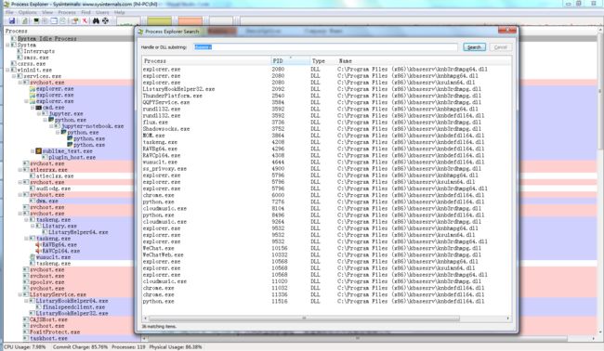The height and width of the screenshot is (351, 604).
Task: Click the Handle or DLL substring input field
Action: tap(325, 47)
